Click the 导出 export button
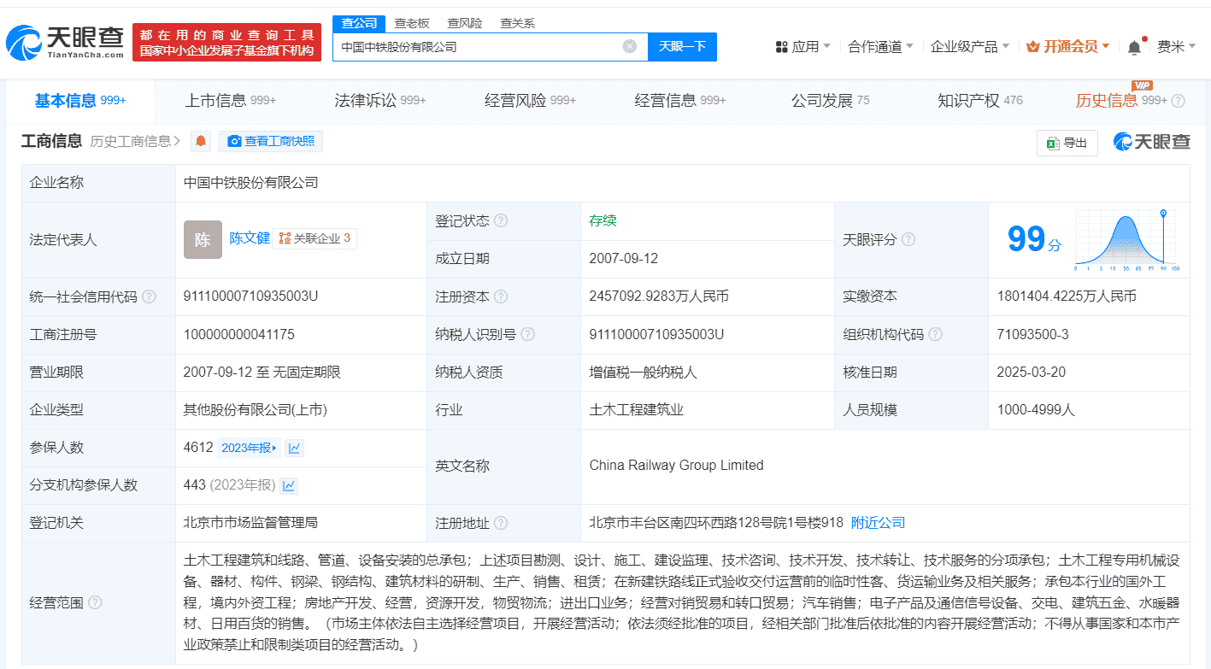The height and width of the screenshot is (669, 1211). point(1067,144)
